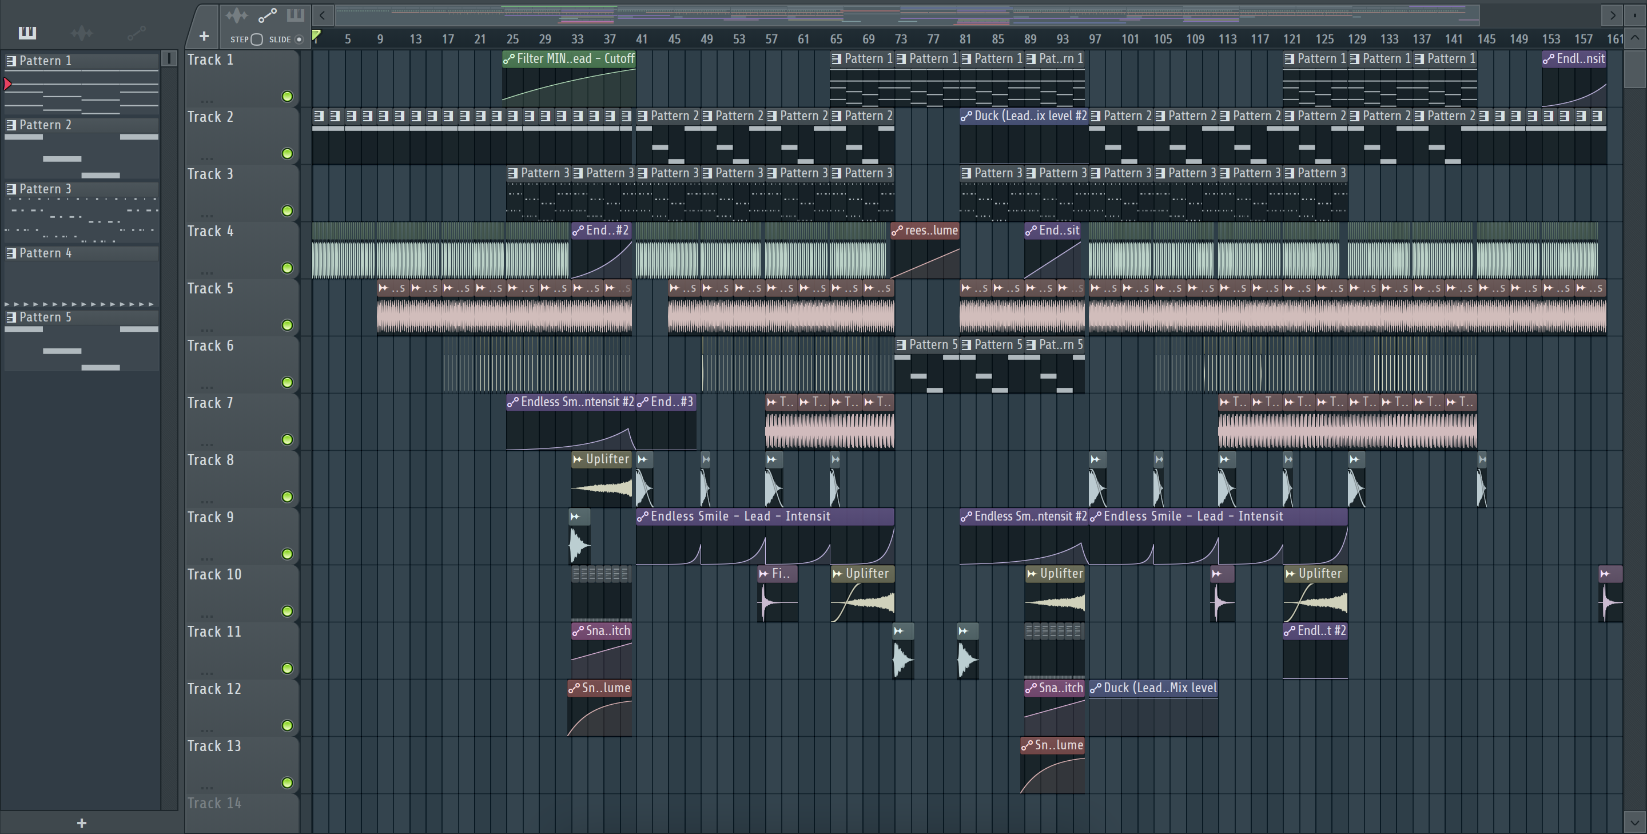Click the piano icon of Pattern 5 in picker
The width and height of the screenshot is (1647, 834).
(x=11, y=317)
